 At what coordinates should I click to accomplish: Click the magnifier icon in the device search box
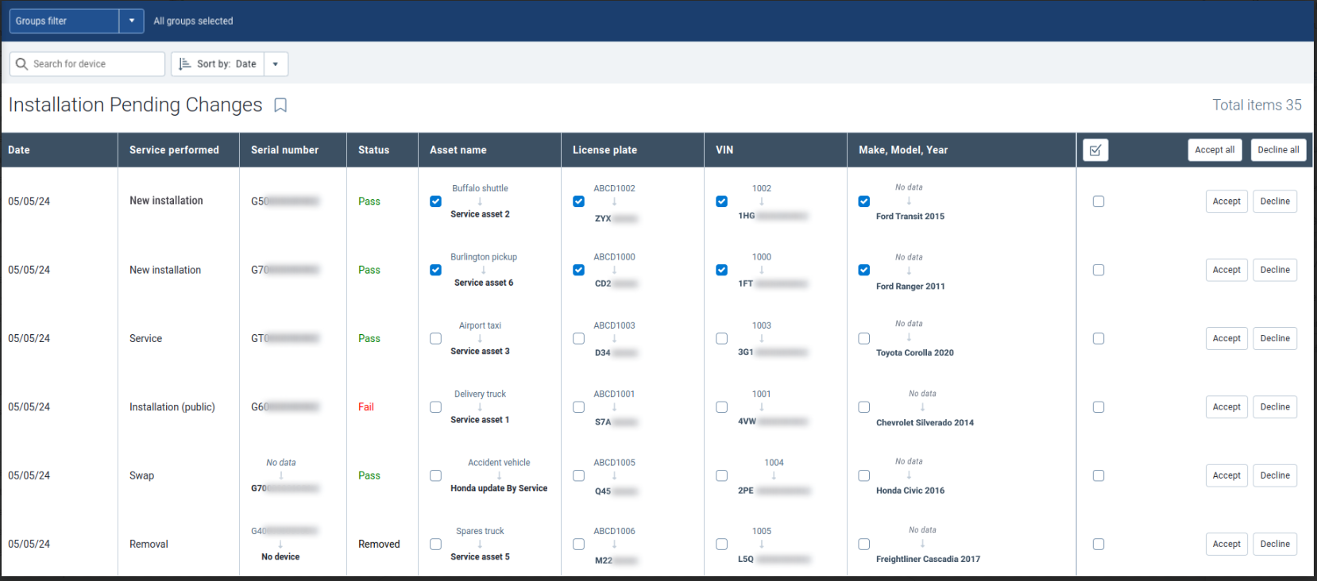pos(21,63)
